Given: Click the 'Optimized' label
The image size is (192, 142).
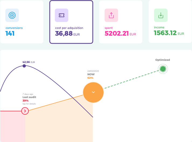Looking at the screenshot, I should click(163, 60).
